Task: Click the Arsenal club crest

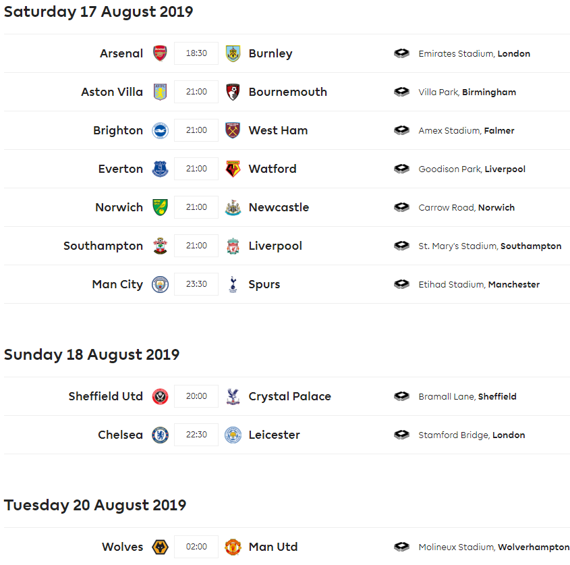Action: [x=160, y=53]
